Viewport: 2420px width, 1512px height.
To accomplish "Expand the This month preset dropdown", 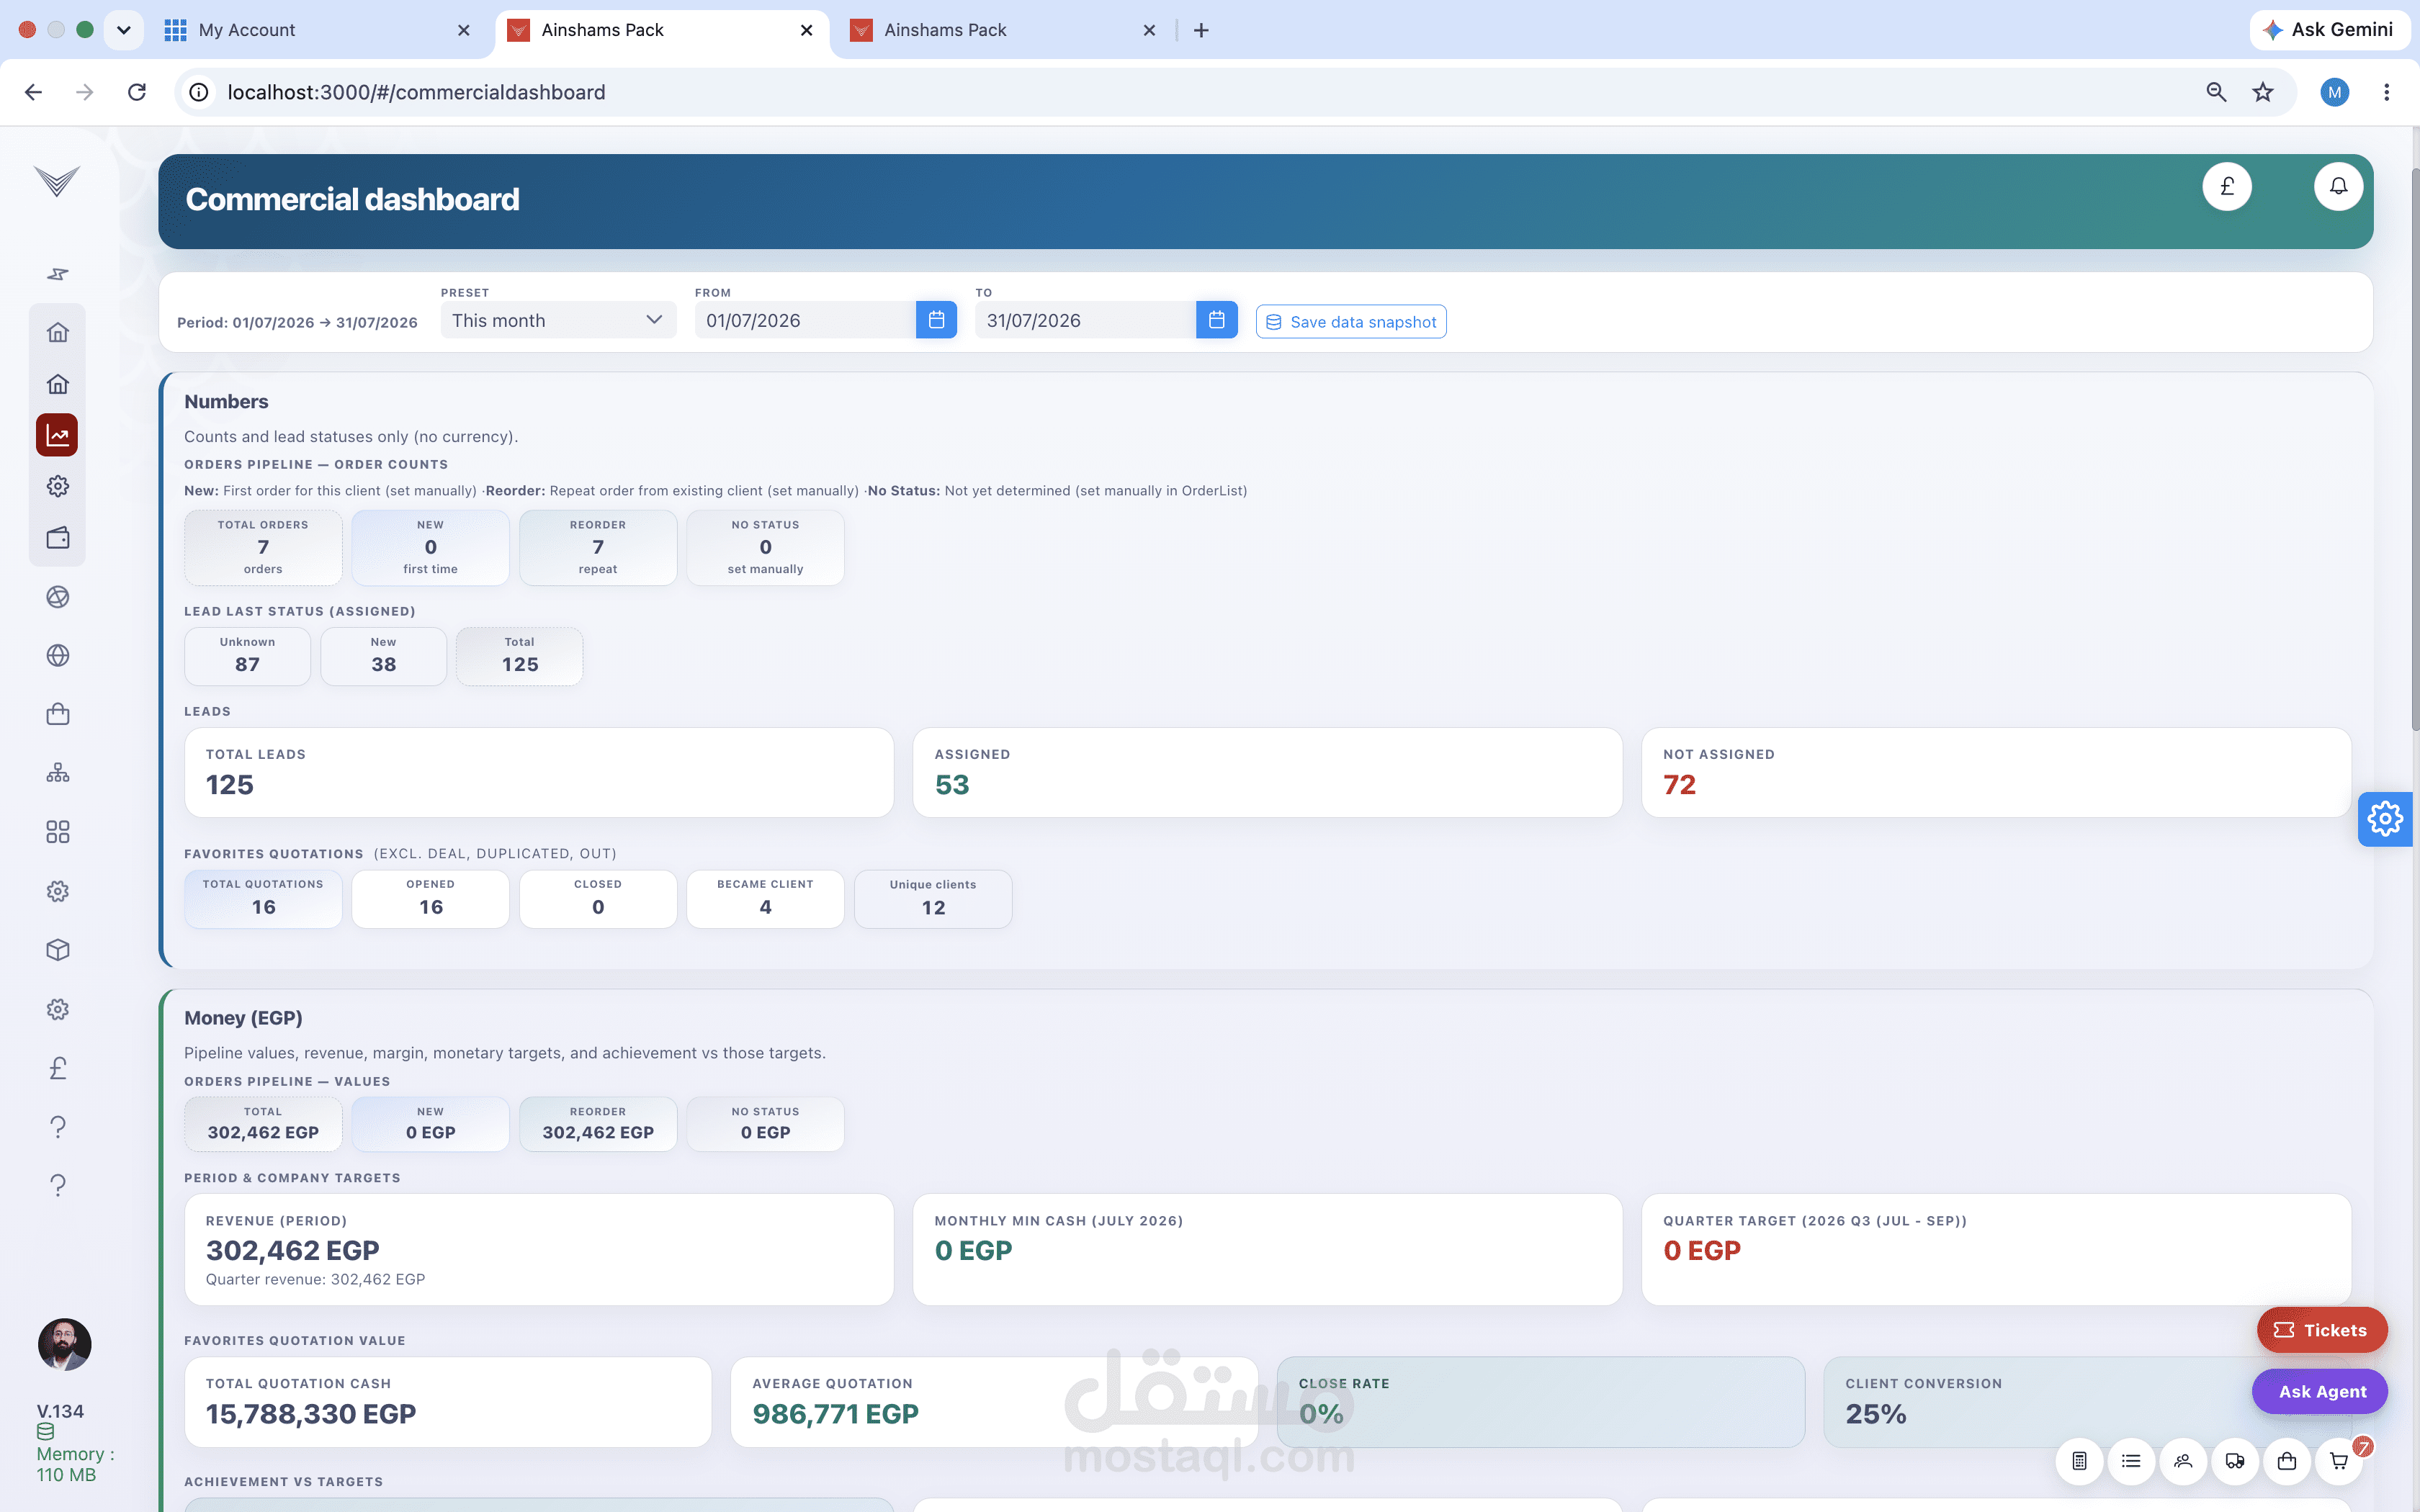I will coord(558,320).
